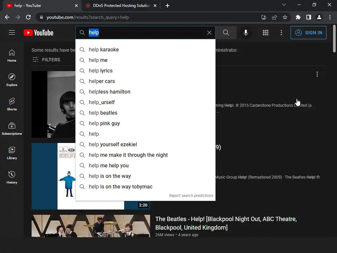Click the address bar URL
337x253 pixels.
[88, 17]
